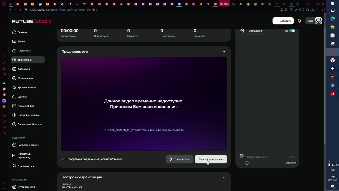Reload the page in browser
339x191 pixels.
pos(20,10)
